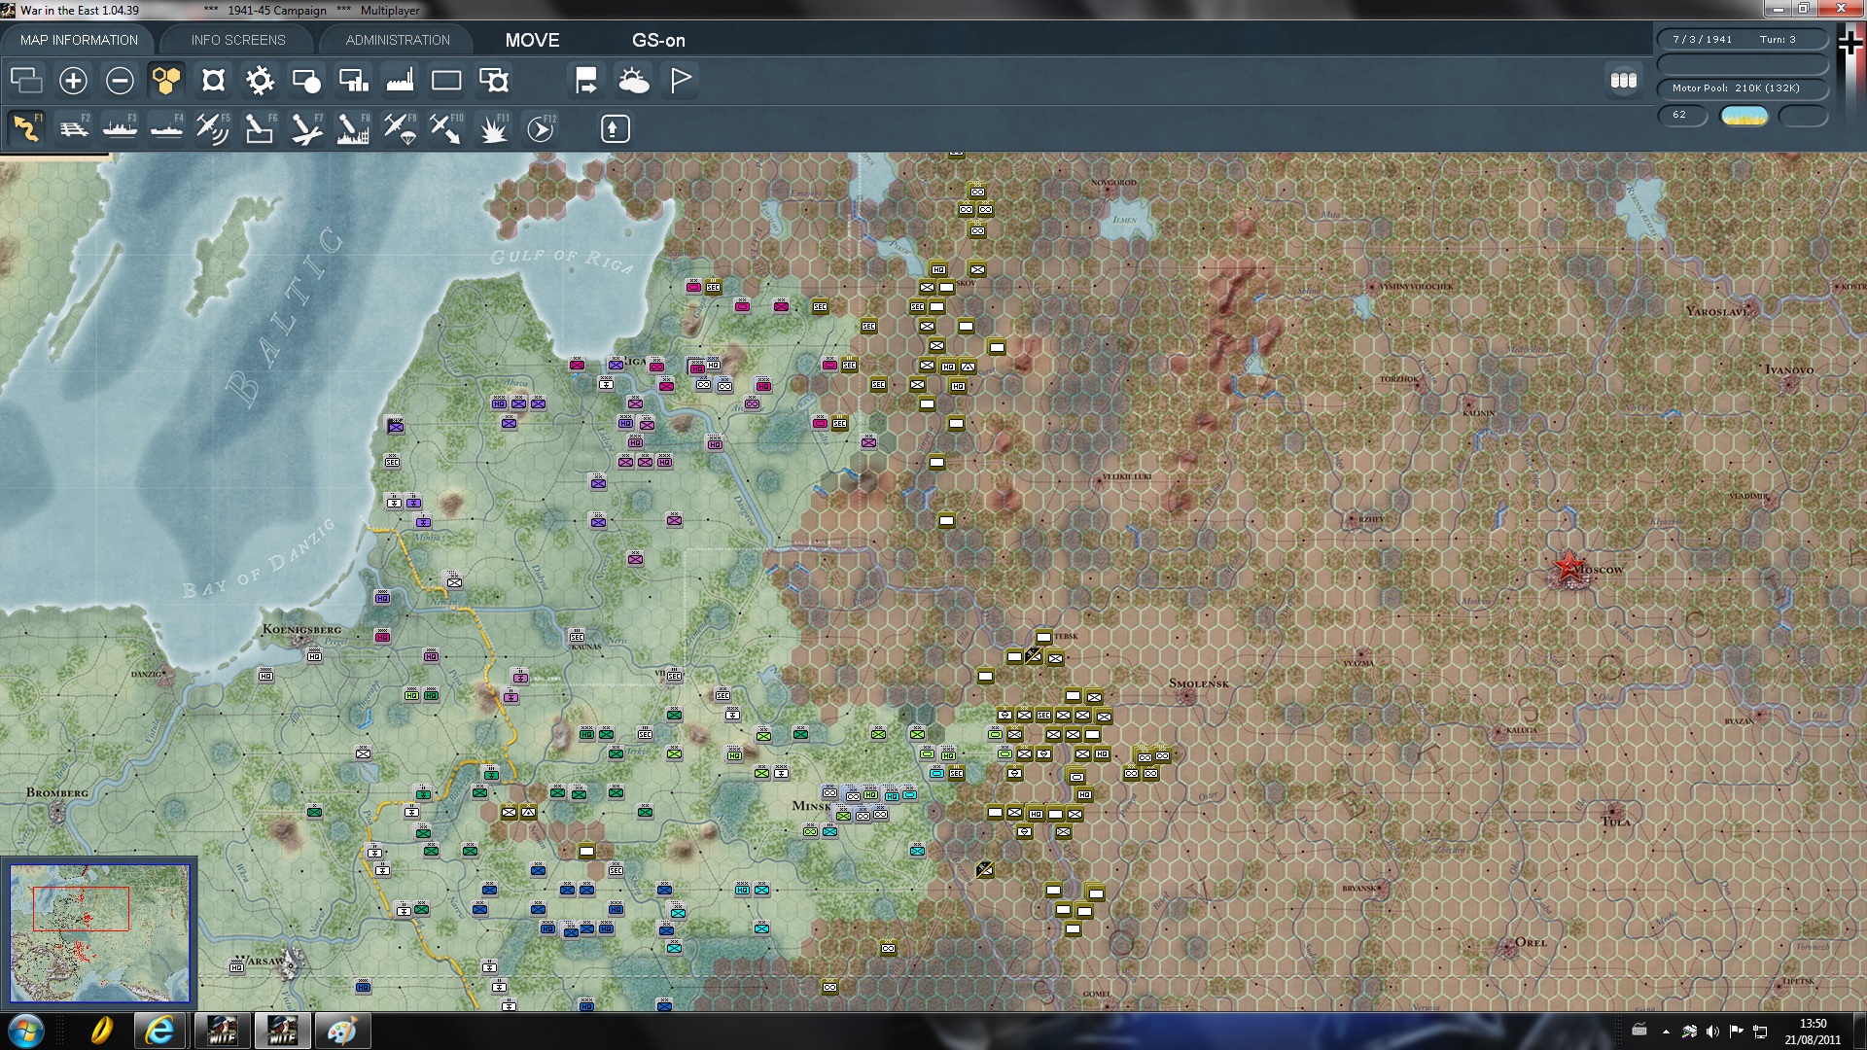This screenshot has width=1867, height=1050.
Task: Open the ADMINISTRATION tab
Action: pyautogui.click(x=398, y=40)
